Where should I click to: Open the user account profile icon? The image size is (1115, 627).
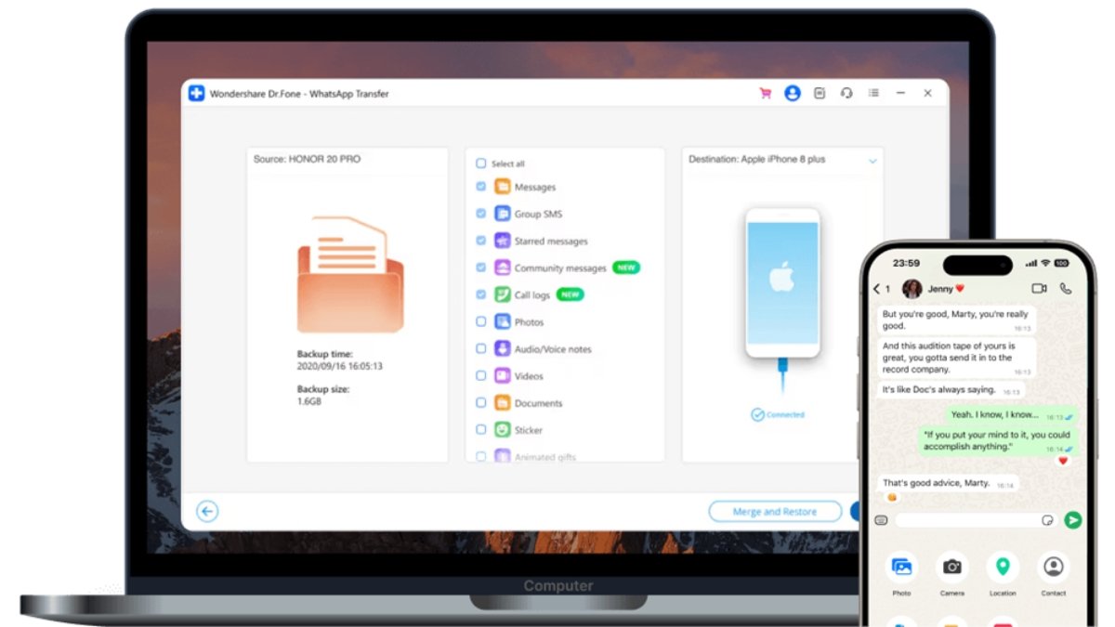coord(792,94)
